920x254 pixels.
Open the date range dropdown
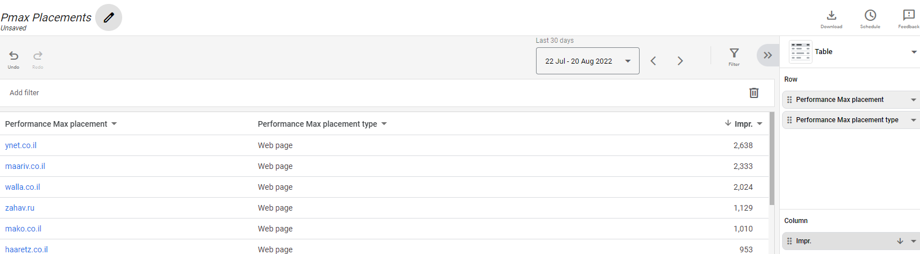click(587, 61)
